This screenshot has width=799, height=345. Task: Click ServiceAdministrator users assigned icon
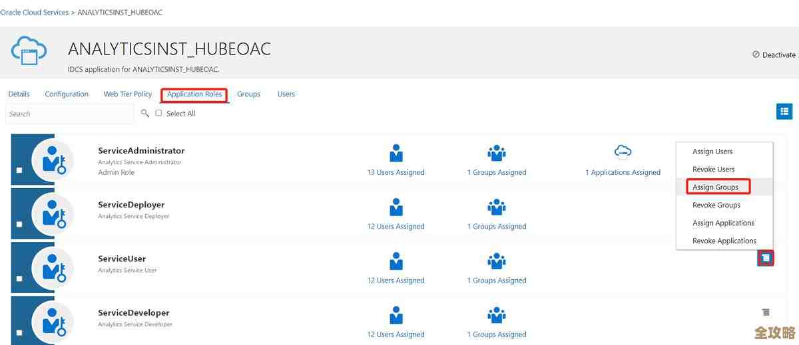pyautogui.click(x=396, y=153)
